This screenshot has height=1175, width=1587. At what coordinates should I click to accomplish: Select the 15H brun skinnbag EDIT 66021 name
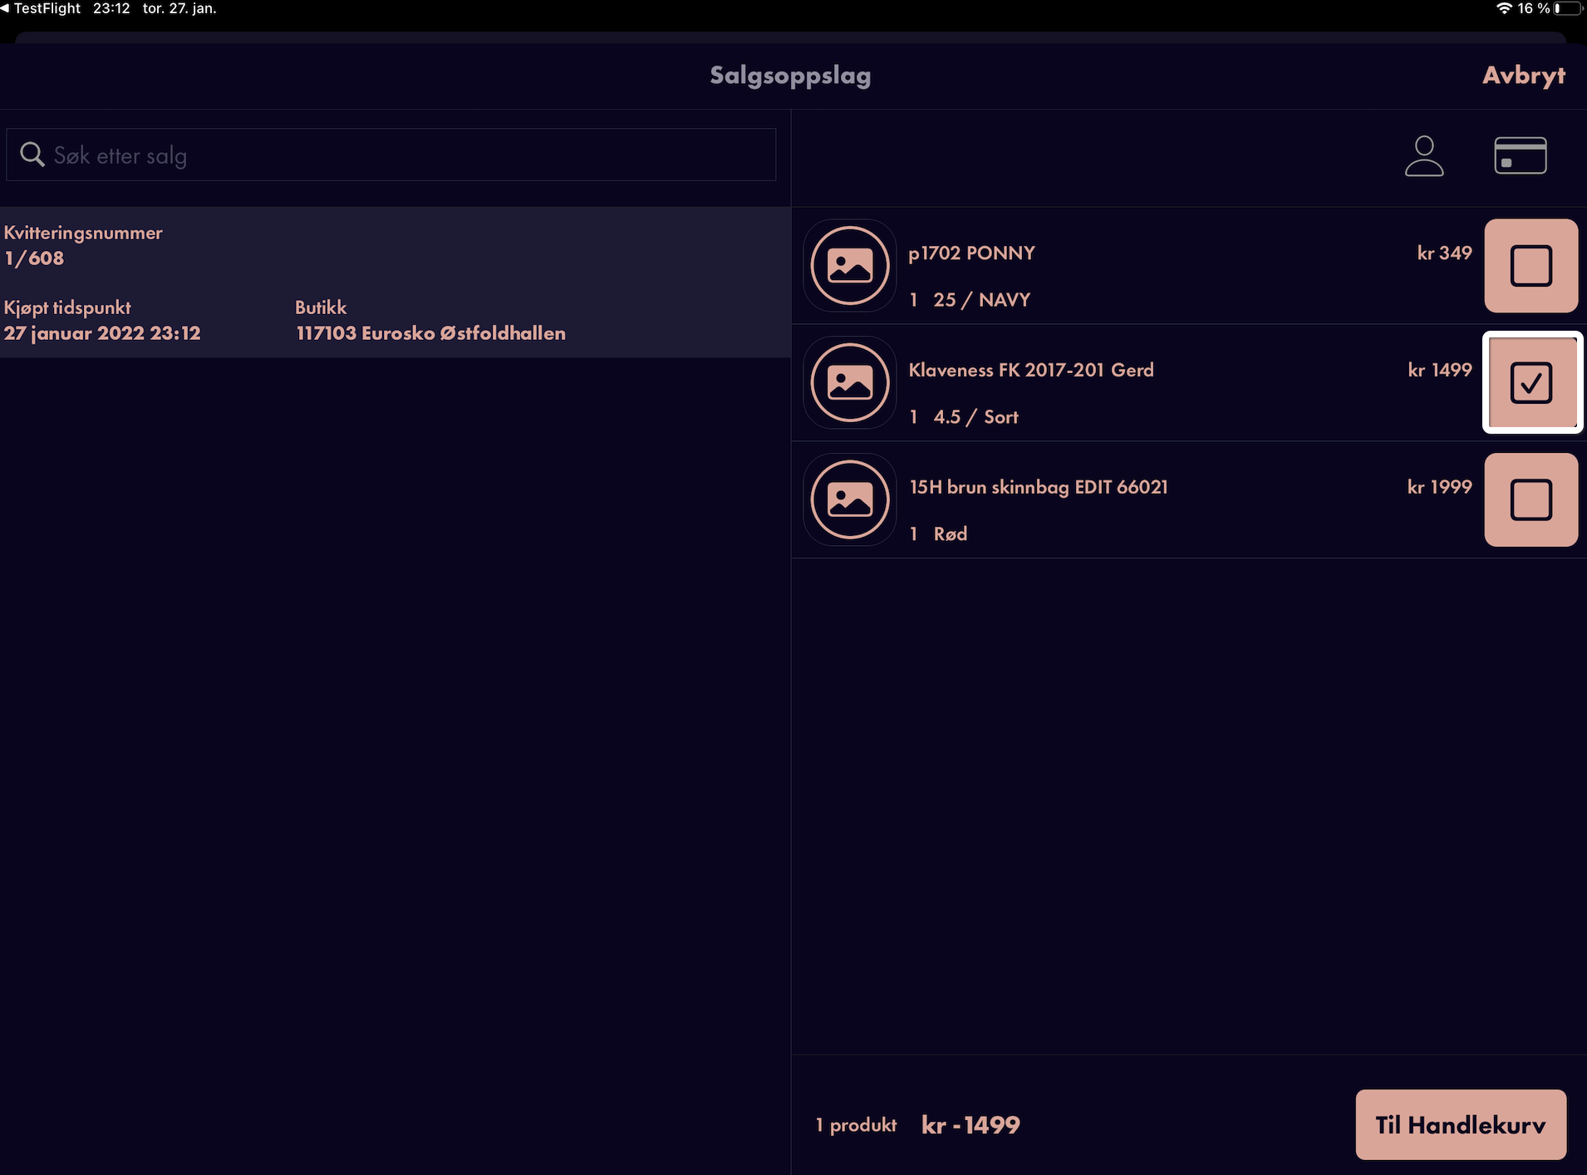coord(1039,487)
